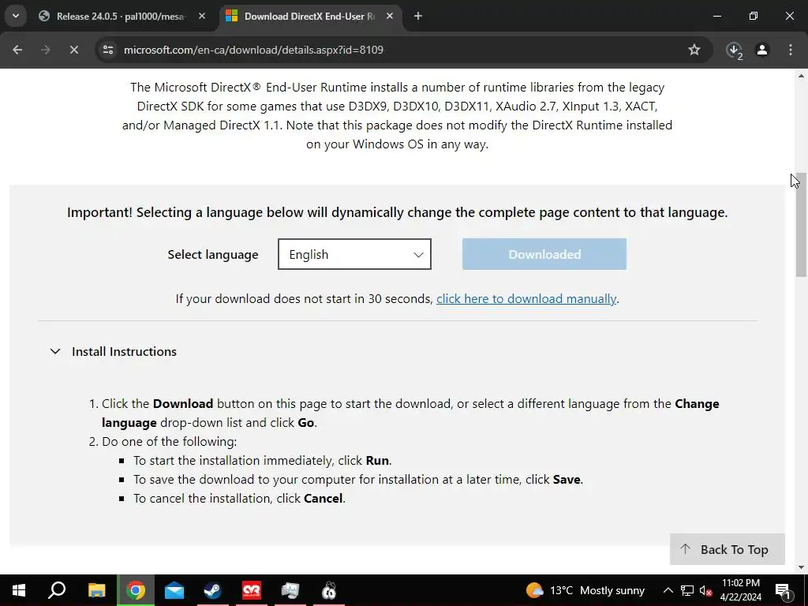Viewport: 808px width, 606px height.
Task: Open the clock showing 11:02 PM
Action: (x=740, y=590)
